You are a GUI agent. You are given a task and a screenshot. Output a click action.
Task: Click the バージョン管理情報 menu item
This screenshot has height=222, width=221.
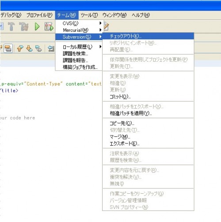(148, 200)
